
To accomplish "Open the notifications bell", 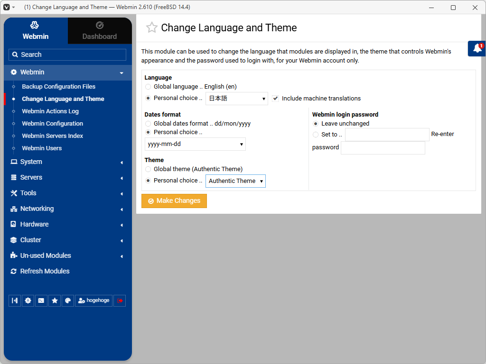I will click(x=477, y=48).
